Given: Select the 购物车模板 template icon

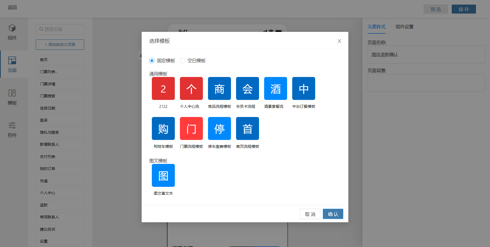Looking at the screenshot, I should point(163,128).
